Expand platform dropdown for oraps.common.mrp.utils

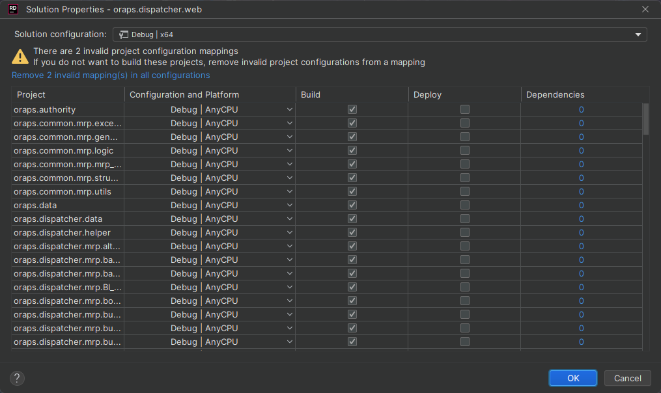click(x=290, y=192)
